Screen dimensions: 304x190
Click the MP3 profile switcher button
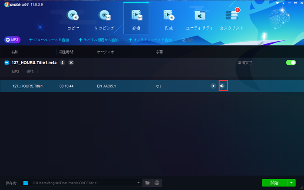(13, 40)
